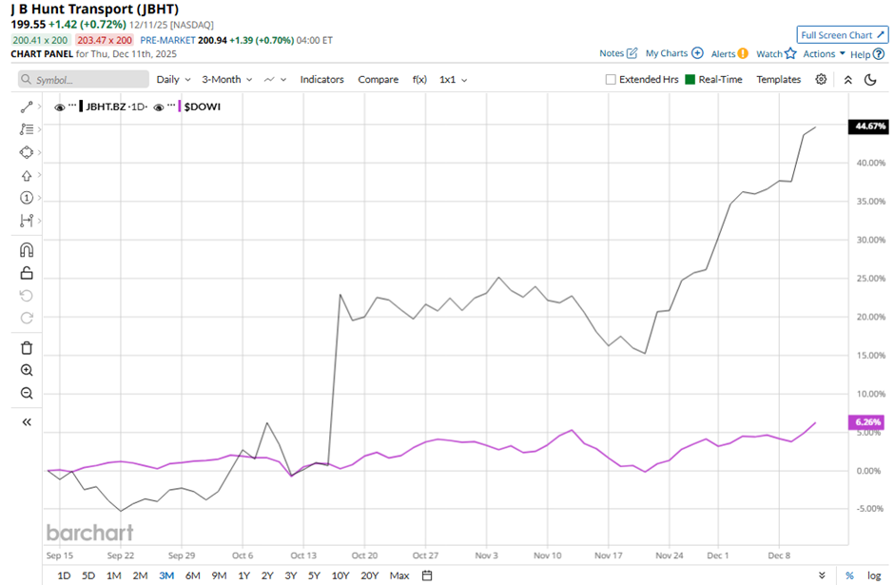Select the 5Y time range

click(x=314, y=575)
